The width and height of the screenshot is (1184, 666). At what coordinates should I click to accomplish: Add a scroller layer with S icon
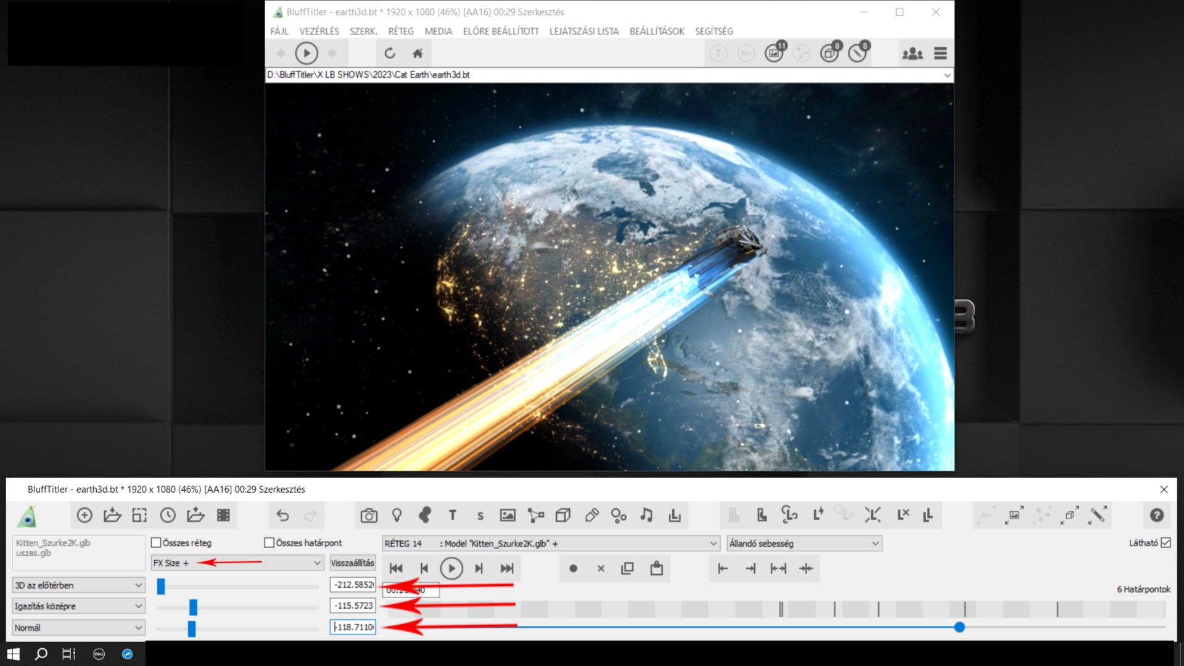[x=480, y=516]
